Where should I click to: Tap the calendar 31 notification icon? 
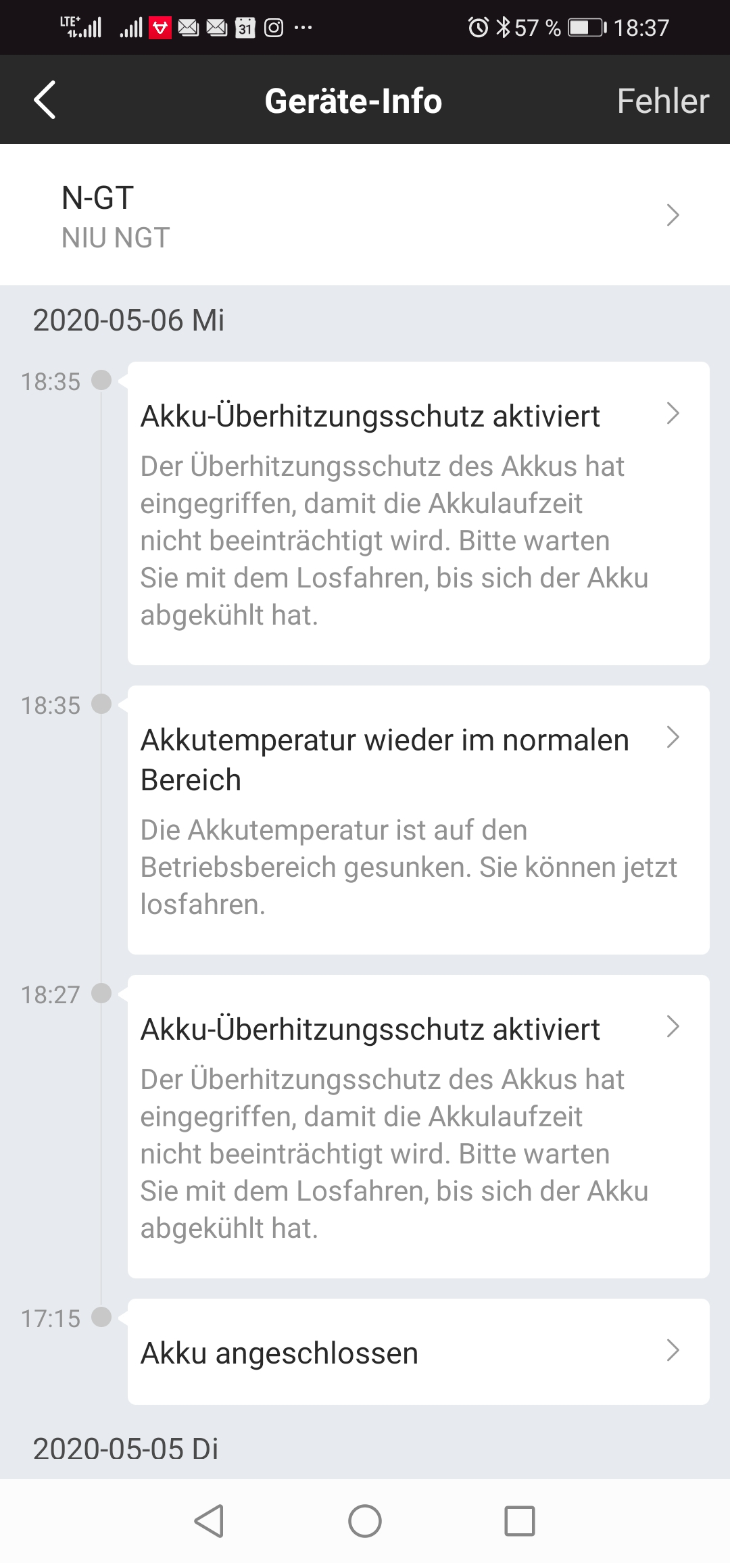point(245,28)
